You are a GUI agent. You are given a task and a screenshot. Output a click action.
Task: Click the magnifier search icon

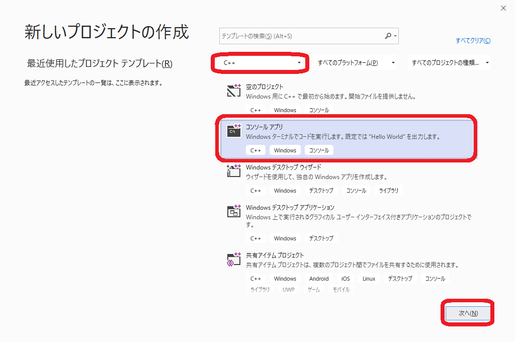click(388, 36)
